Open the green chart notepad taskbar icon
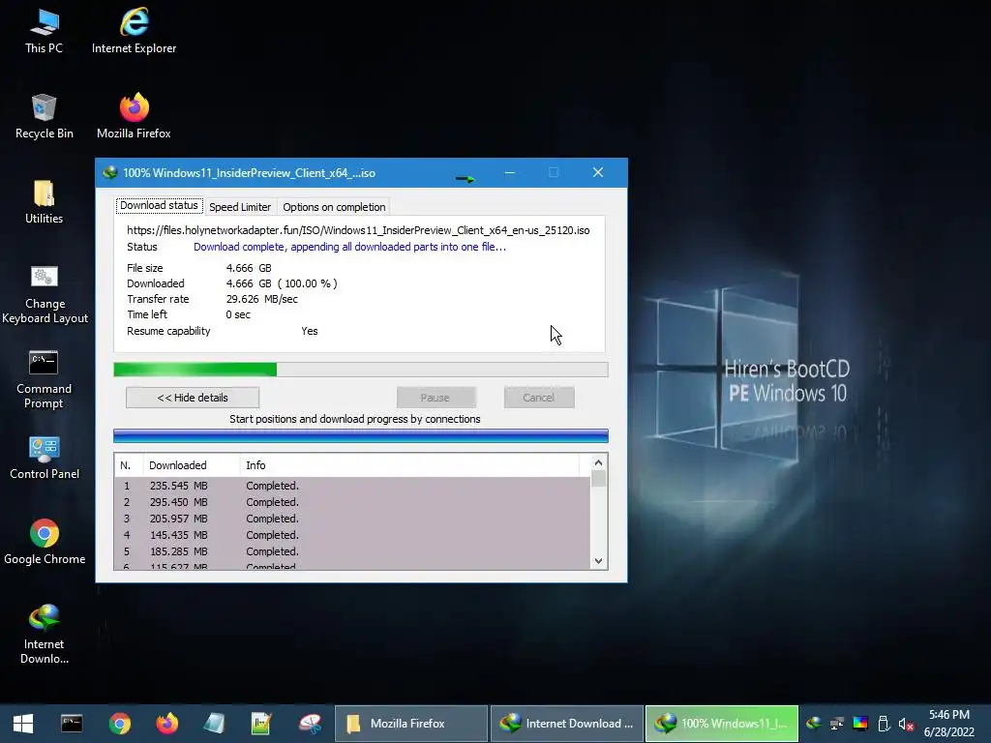This screenshot has height=743, width=991. tap(261, 724)
